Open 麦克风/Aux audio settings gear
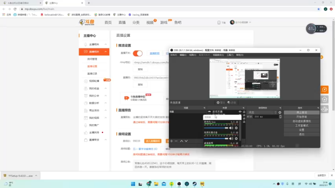 236,128
